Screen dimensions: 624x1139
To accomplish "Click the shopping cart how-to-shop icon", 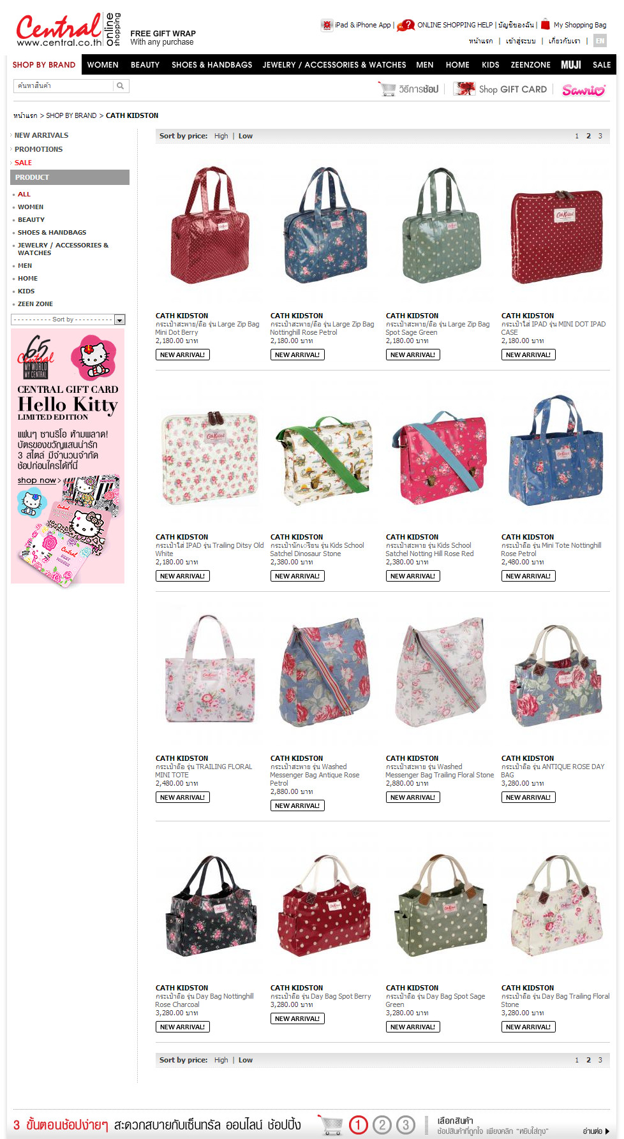I will tap(387, 89).
